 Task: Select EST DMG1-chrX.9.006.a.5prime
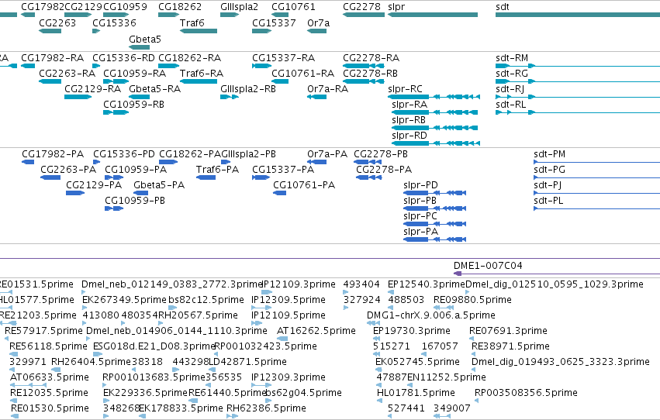click(x=431, y=315)
